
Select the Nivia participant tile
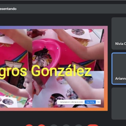click(119, 33)
